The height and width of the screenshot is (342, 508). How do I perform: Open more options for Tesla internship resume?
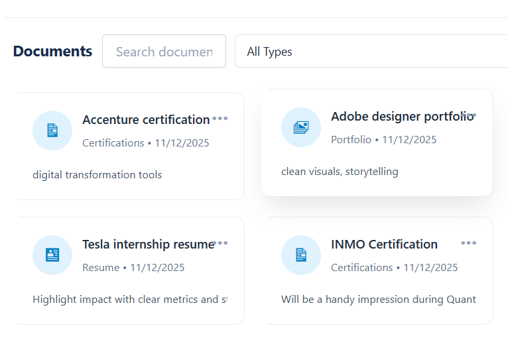tap(222, 243)
